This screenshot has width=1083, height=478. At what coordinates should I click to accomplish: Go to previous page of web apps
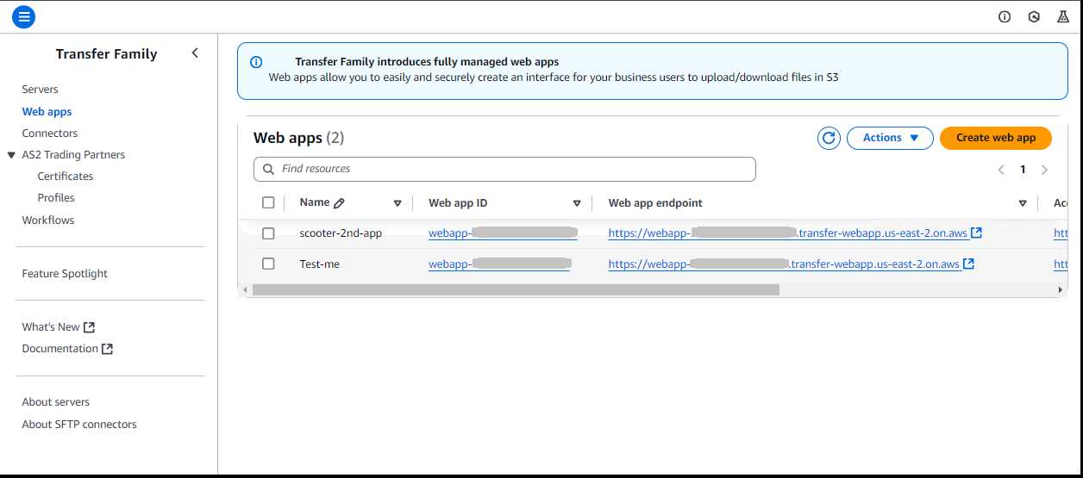[x=1001, y=170]
